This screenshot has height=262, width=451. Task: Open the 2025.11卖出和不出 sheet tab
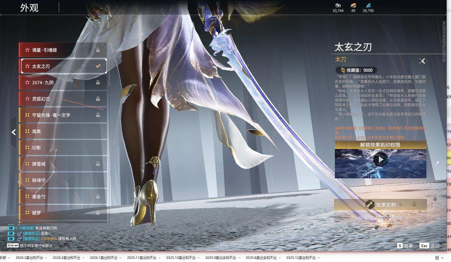[142, 258]
